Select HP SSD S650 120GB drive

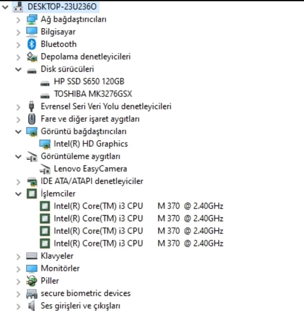[x=89, y=81]
